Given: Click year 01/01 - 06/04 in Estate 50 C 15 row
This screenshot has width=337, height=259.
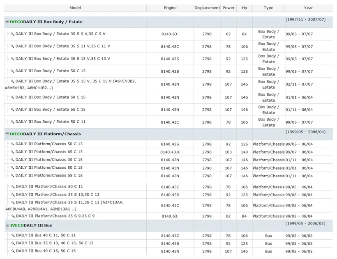Looking at the screenshot, I should point(299,97).
